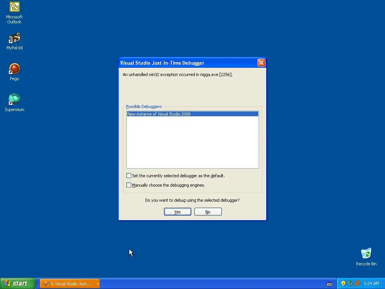Image resolution: width=385 pixels, height=289 pixels.
Task: Select 'New instance of Visual Studio 2008'
Action: click(x=192, y=114)
